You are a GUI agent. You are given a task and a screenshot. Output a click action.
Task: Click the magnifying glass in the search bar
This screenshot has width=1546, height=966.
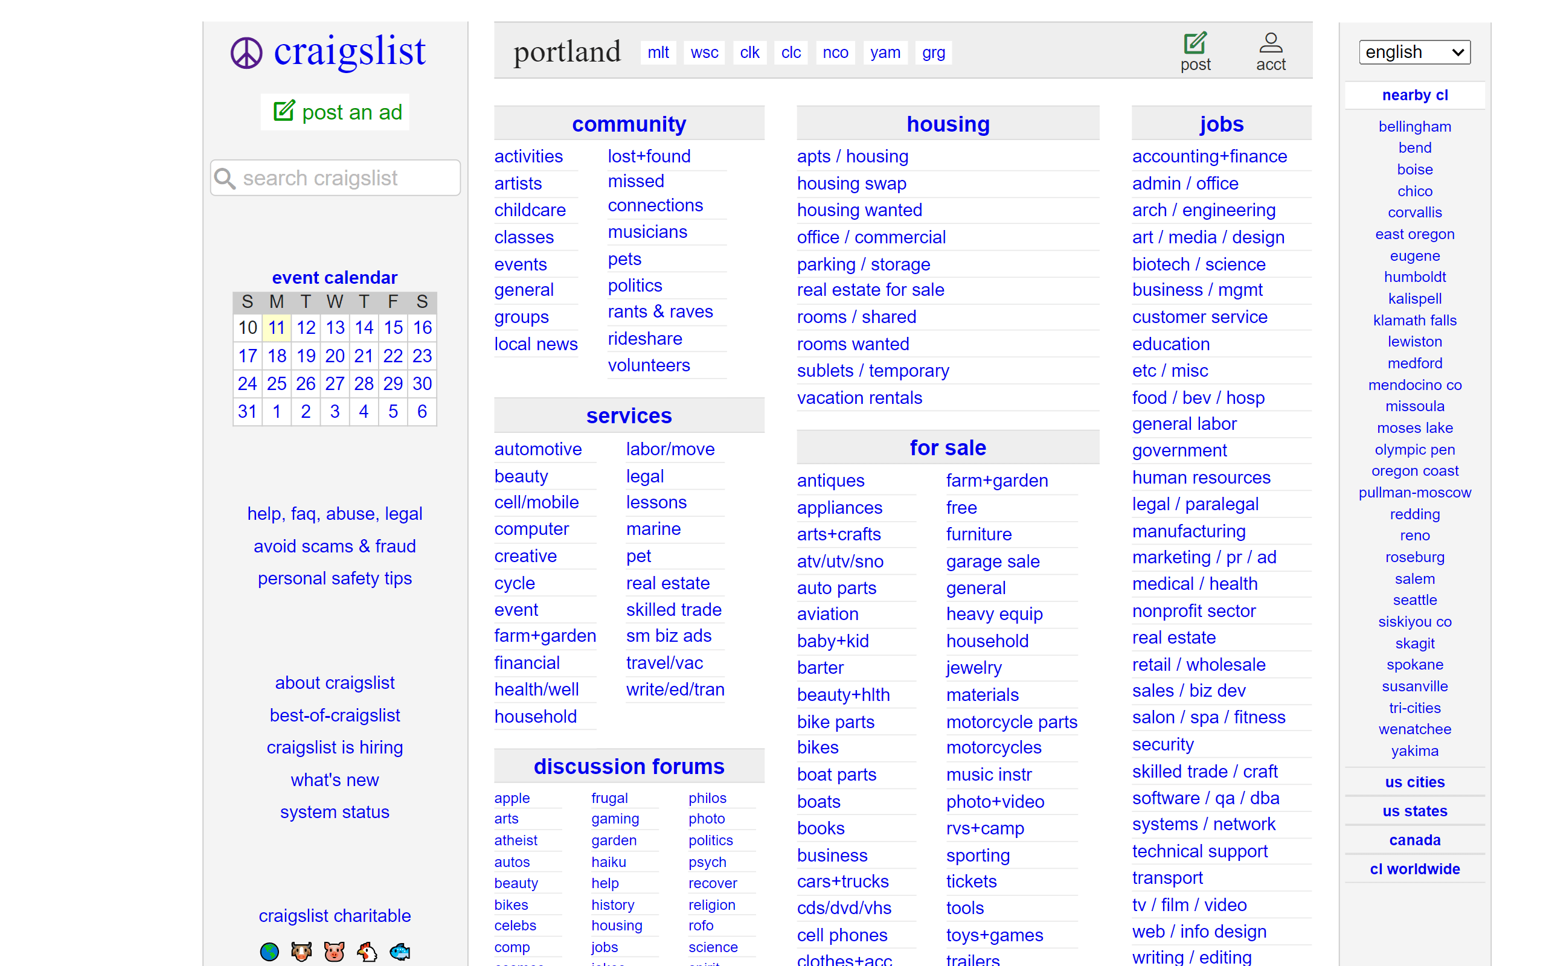tap(225, 178)
